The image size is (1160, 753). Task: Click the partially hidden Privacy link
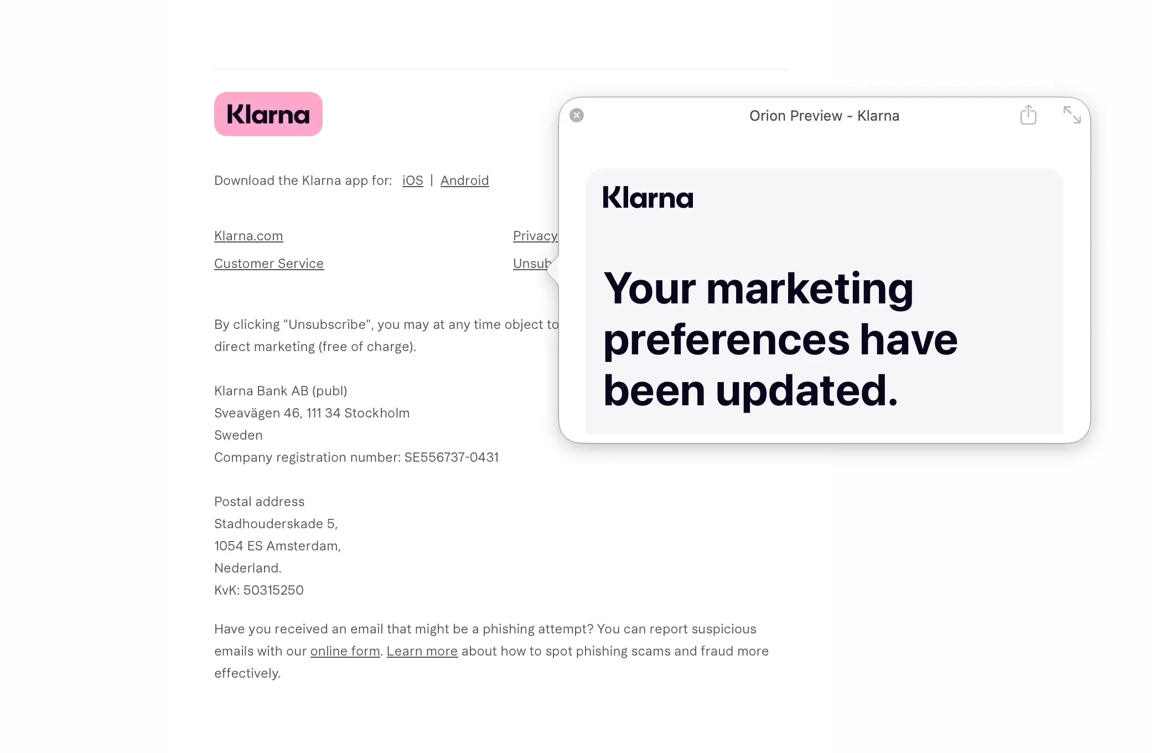535,236
